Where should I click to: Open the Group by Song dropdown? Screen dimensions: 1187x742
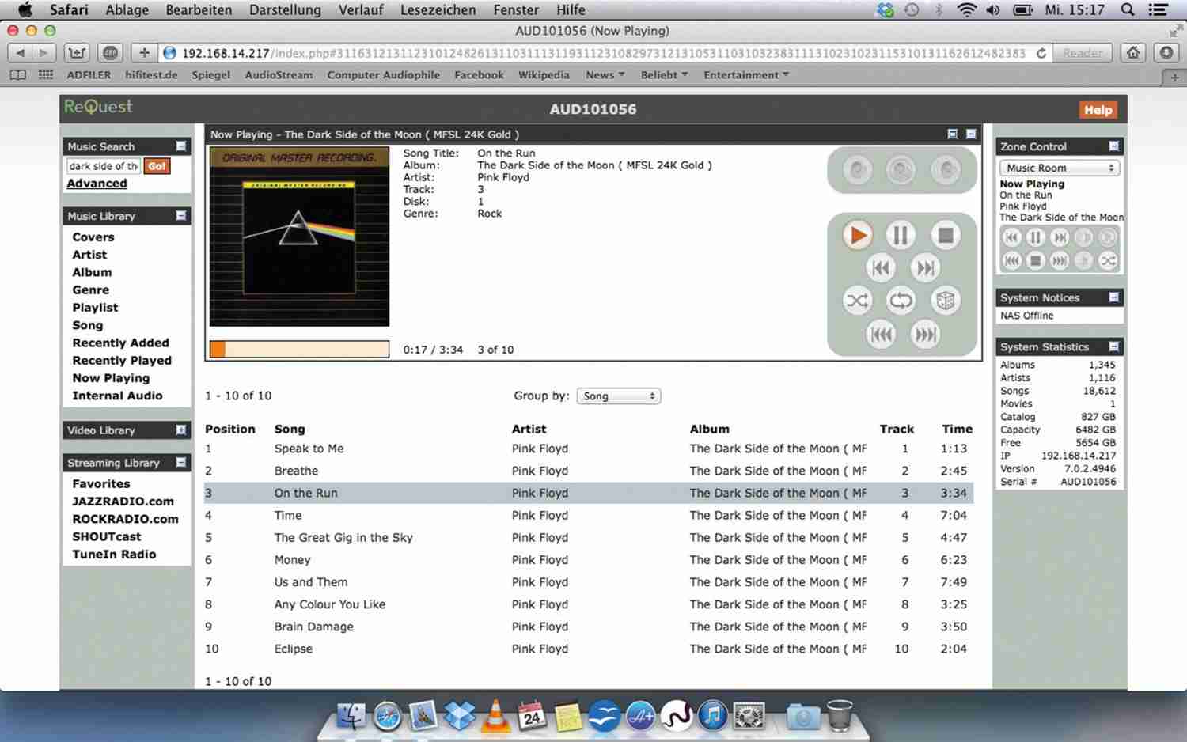click(619, 396)
